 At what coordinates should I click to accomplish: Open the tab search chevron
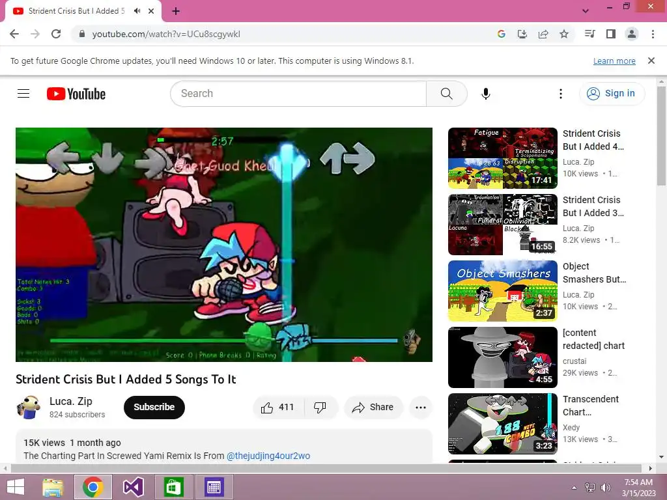586,11
